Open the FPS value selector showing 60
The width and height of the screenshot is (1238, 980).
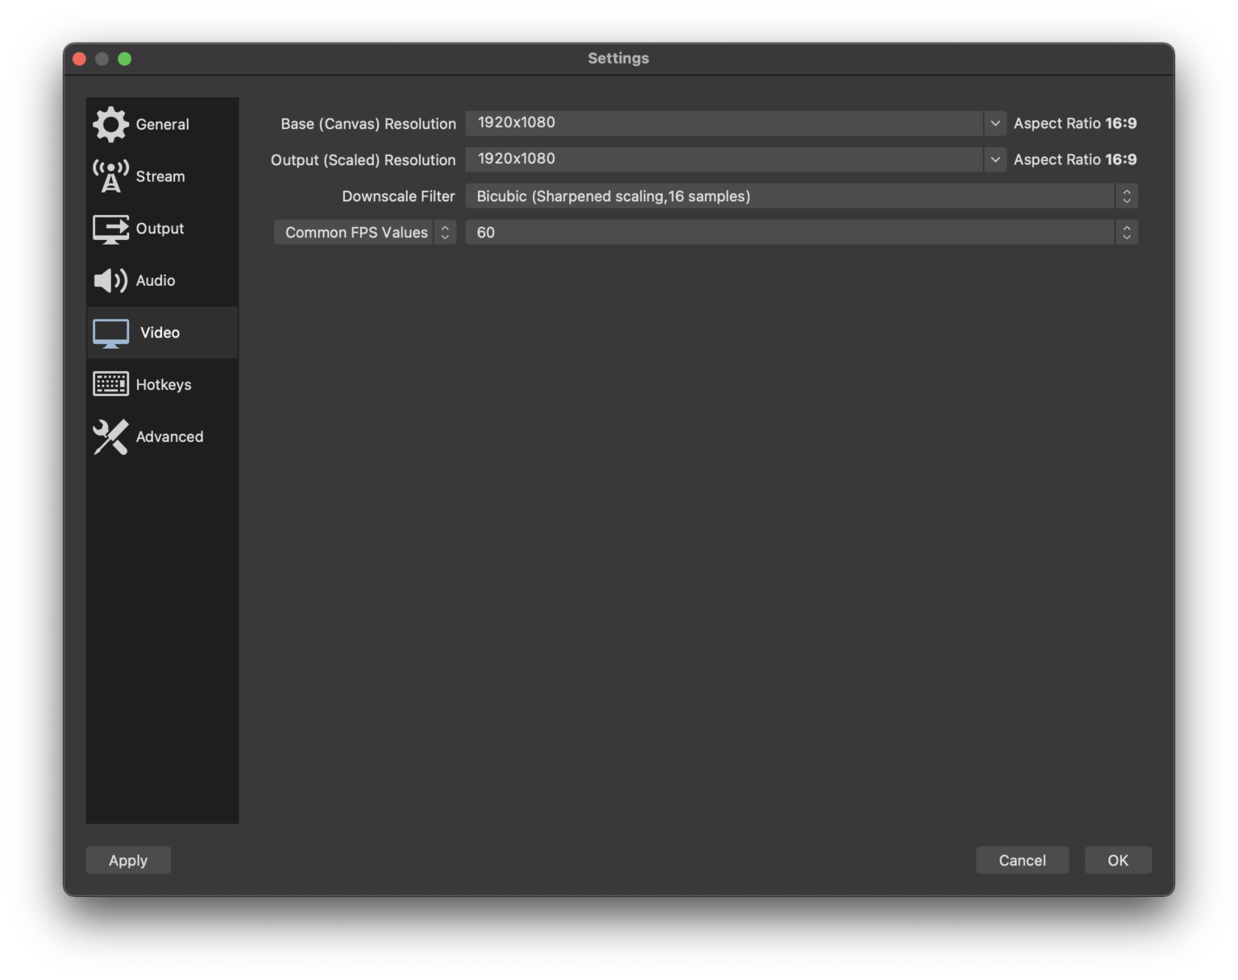(x=1127, y=232)
